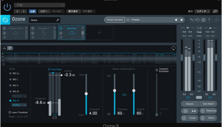Go to next preset arrow
The width and height of the screenshot is (222, 127).
point(24,11)
